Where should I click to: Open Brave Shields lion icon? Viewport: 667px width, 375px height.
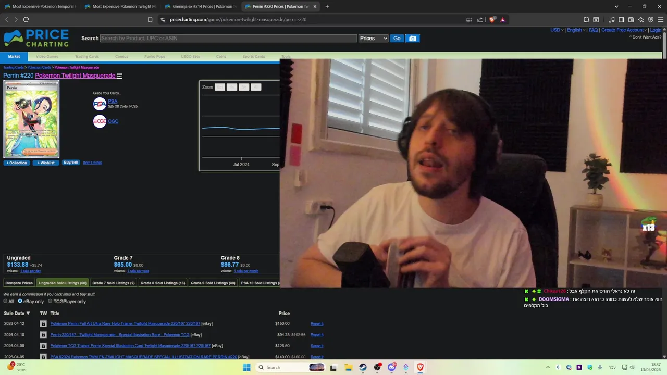coord(492,20)
